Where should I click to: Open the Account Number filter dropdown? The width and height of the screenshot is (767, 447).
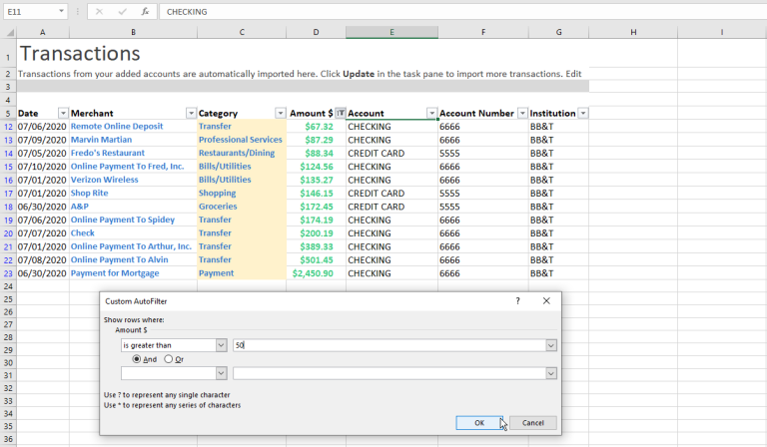(522, 114)
